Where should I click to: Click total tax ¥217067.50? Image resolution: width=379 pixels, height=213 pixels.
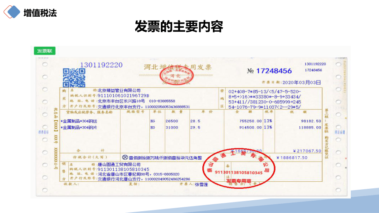click(x=307, y=151)
